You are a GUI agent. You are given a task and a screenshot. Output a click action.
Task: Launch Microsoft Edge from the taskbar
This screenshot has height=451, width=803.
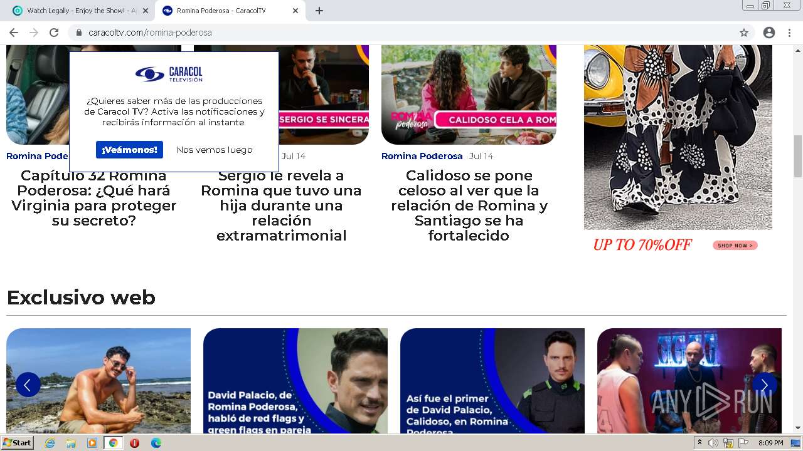pos(156,443)
